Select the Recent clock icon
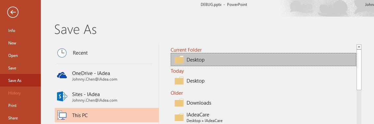 coord(62,53)
